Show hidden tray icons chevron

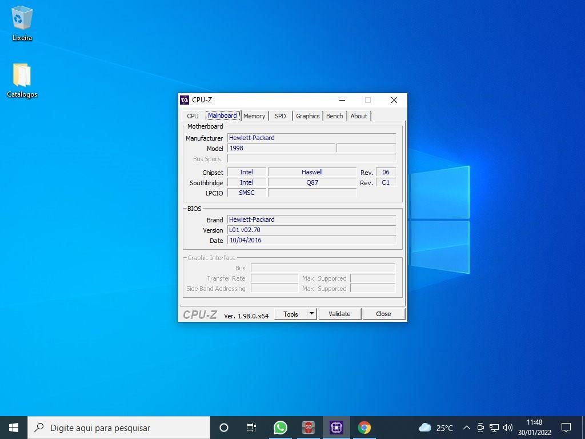point(466,428)
